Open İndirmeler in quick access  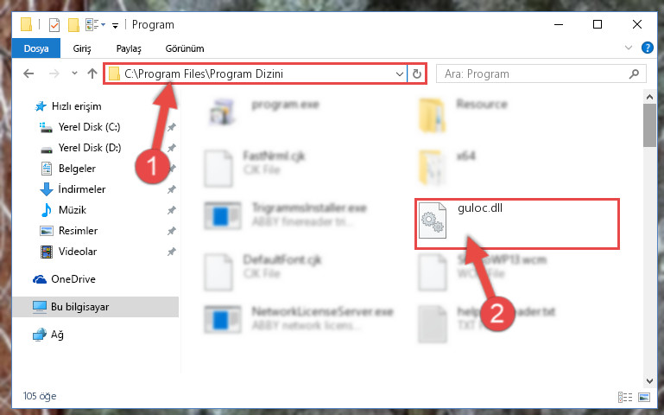82,189
